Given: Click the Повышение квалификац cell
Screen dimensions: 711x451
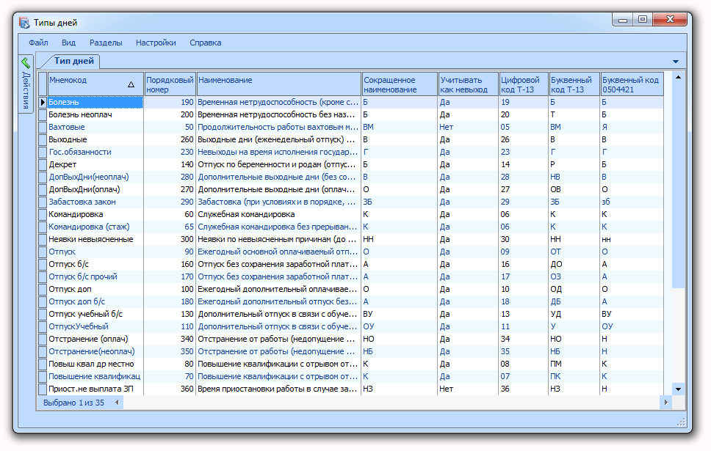Looking at the screenshot, I should [x=95, y=376].
